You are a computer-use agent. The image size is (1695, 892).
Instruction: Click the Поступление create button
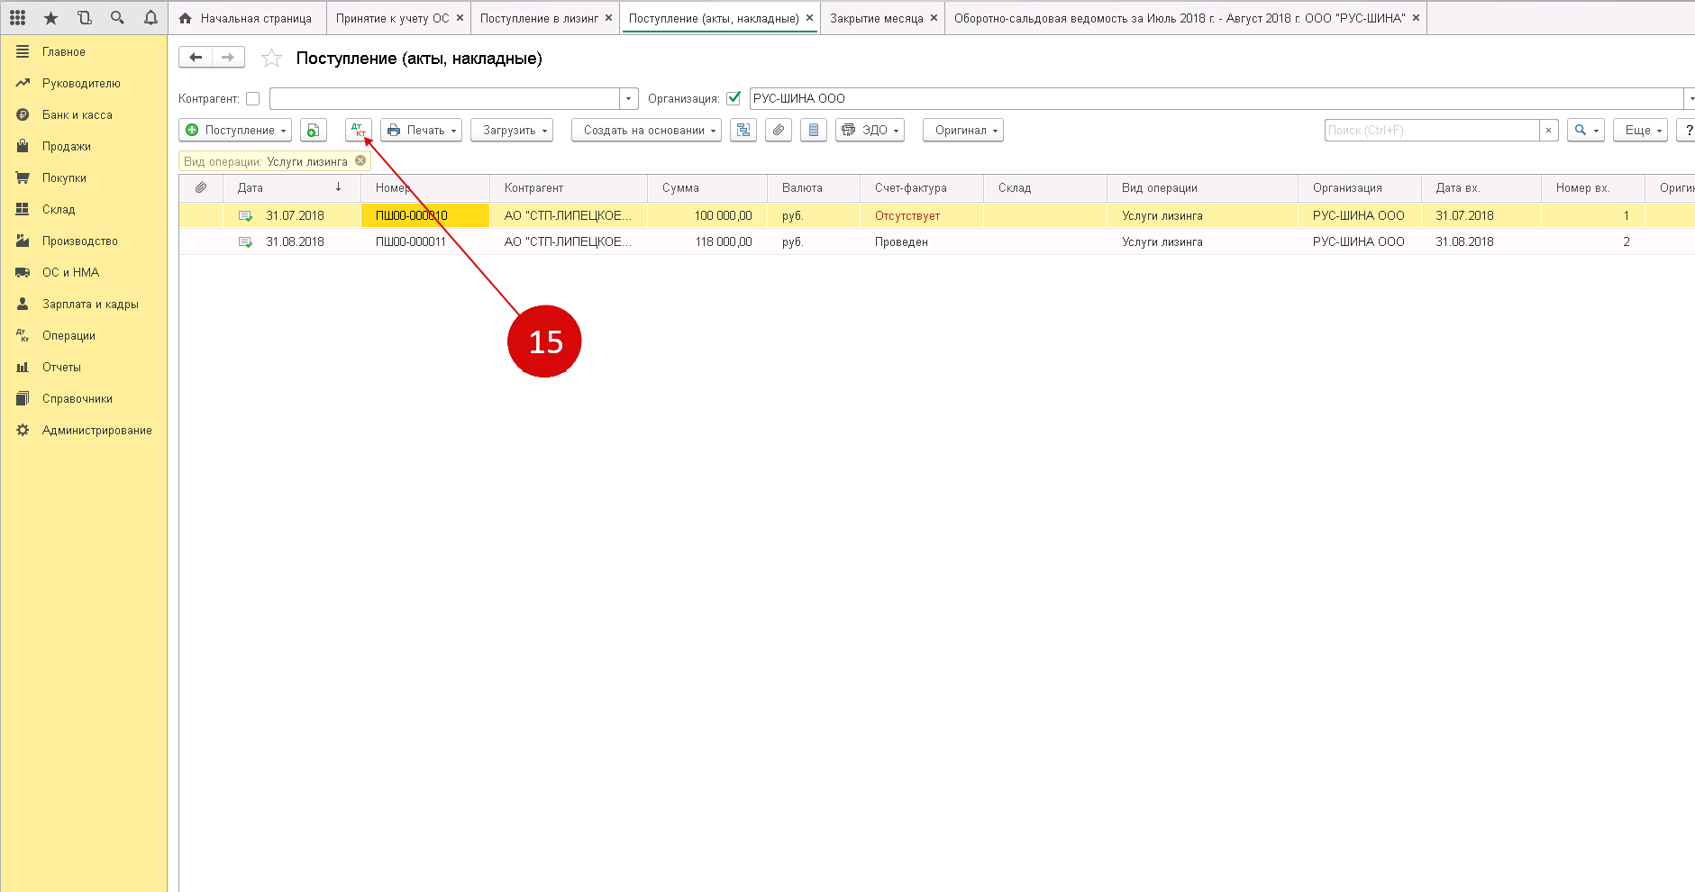click(x=234, y=131)
